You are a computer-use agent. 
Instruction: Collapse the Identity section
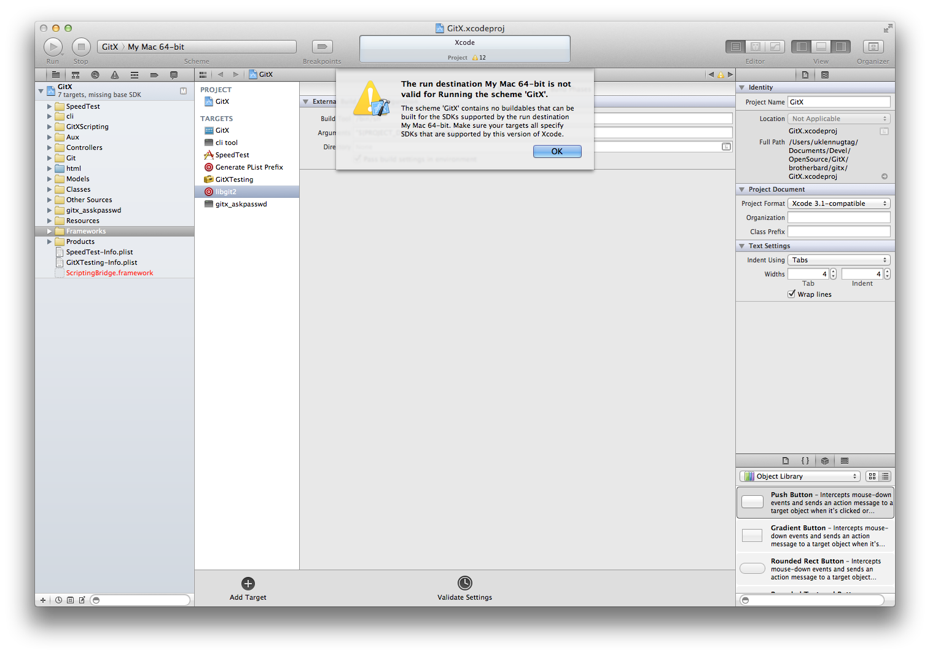[742, 88]
